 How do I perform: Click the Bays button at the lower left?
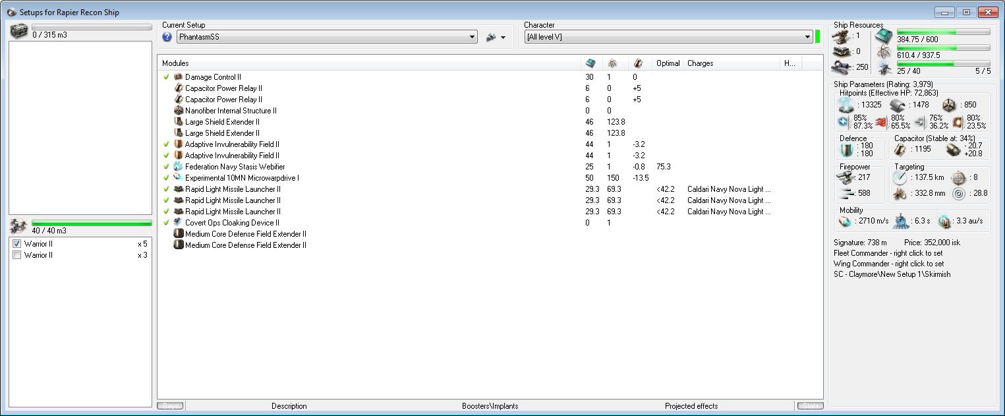[170, 406]
